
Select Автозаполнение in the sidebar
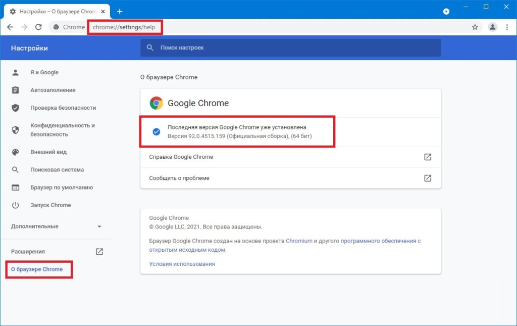coord(53,90)
